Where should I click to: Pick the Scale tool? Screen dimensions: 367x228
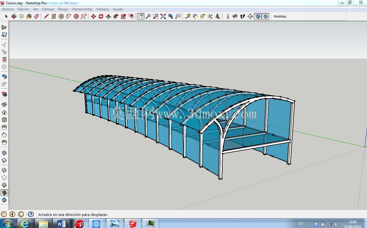point(123,16)
